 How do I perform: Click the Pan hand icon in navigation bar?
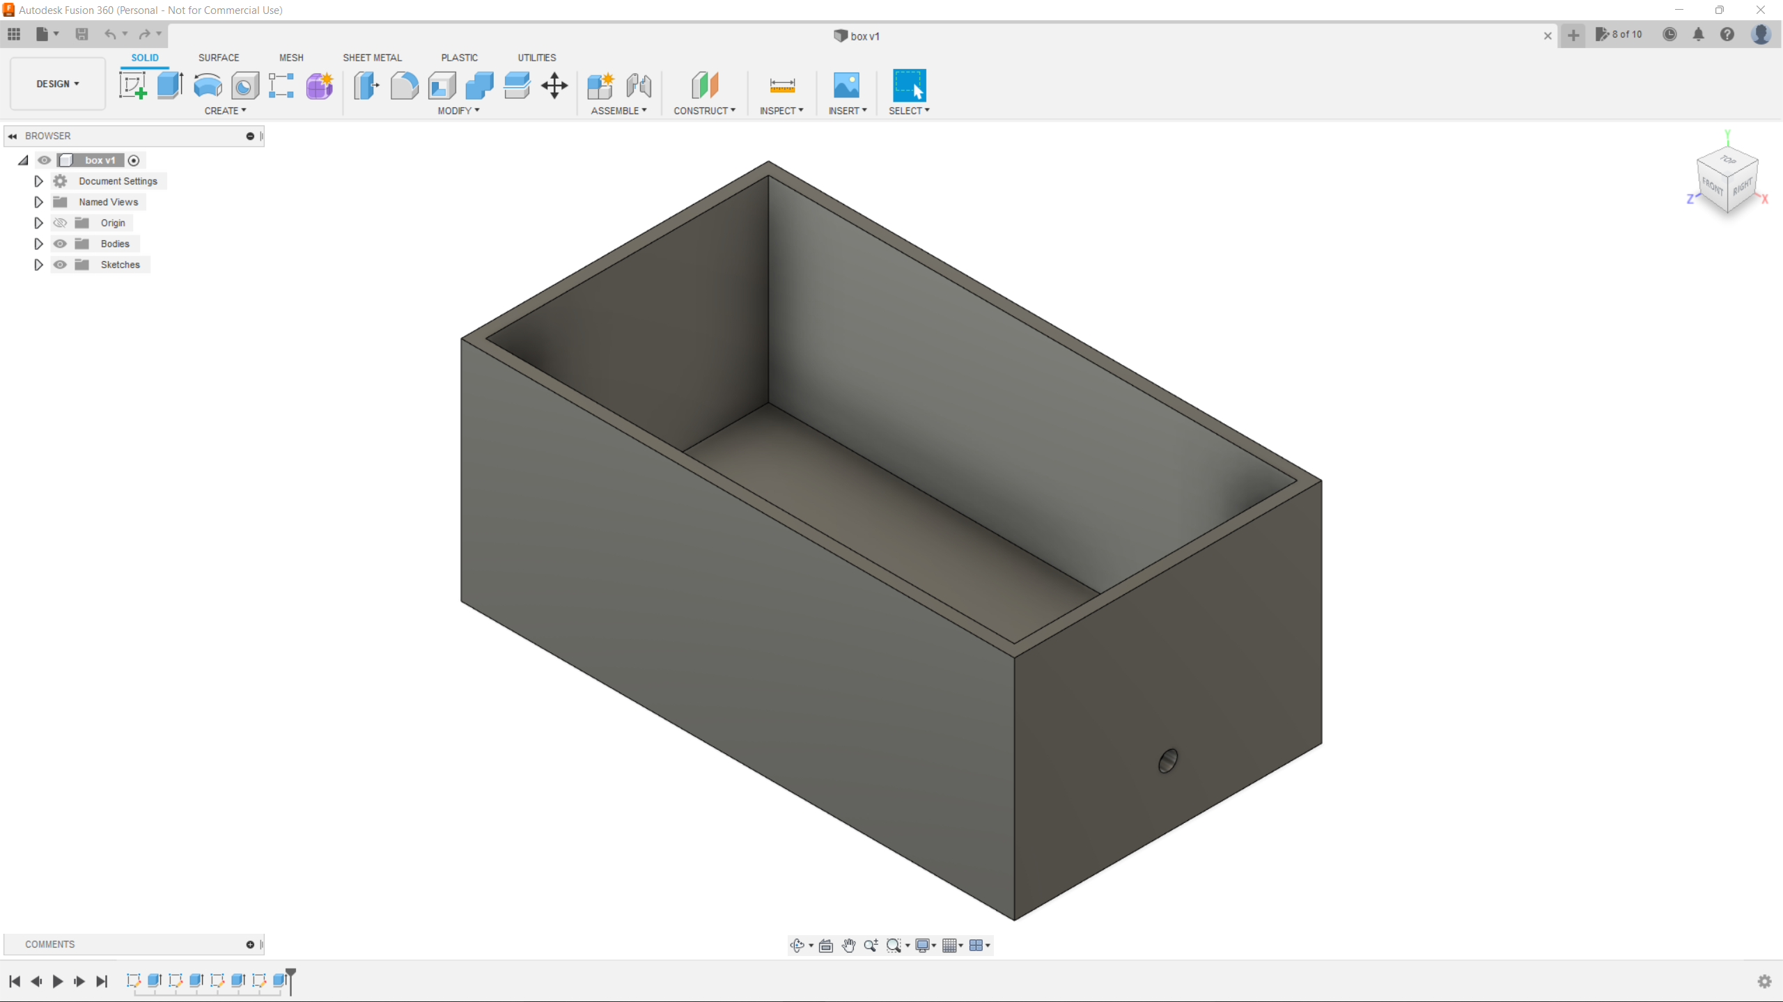[848, 945]
